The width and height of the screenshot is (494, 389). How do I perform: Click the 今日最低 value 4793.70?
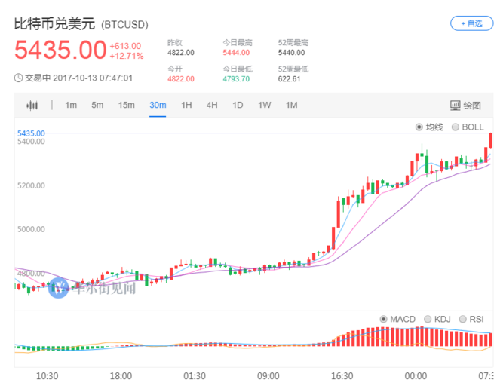click(x=236, y=78)
